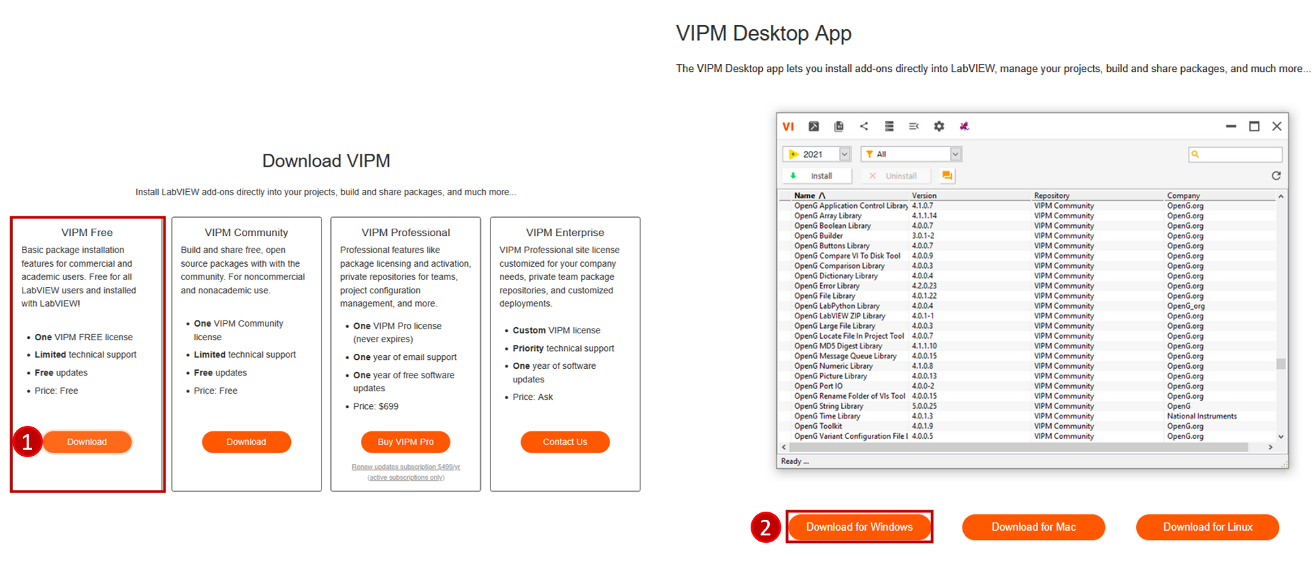
Task: Open the Renew updates subscription link
Action: point(405,467)
